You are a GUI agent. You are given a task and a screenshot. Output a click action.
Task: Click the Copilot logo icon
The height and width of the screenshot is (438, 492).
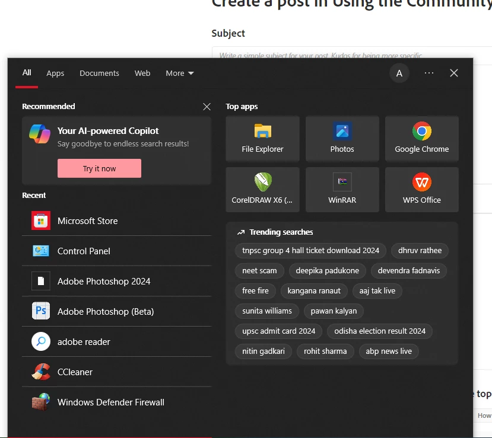coord(40,134)
